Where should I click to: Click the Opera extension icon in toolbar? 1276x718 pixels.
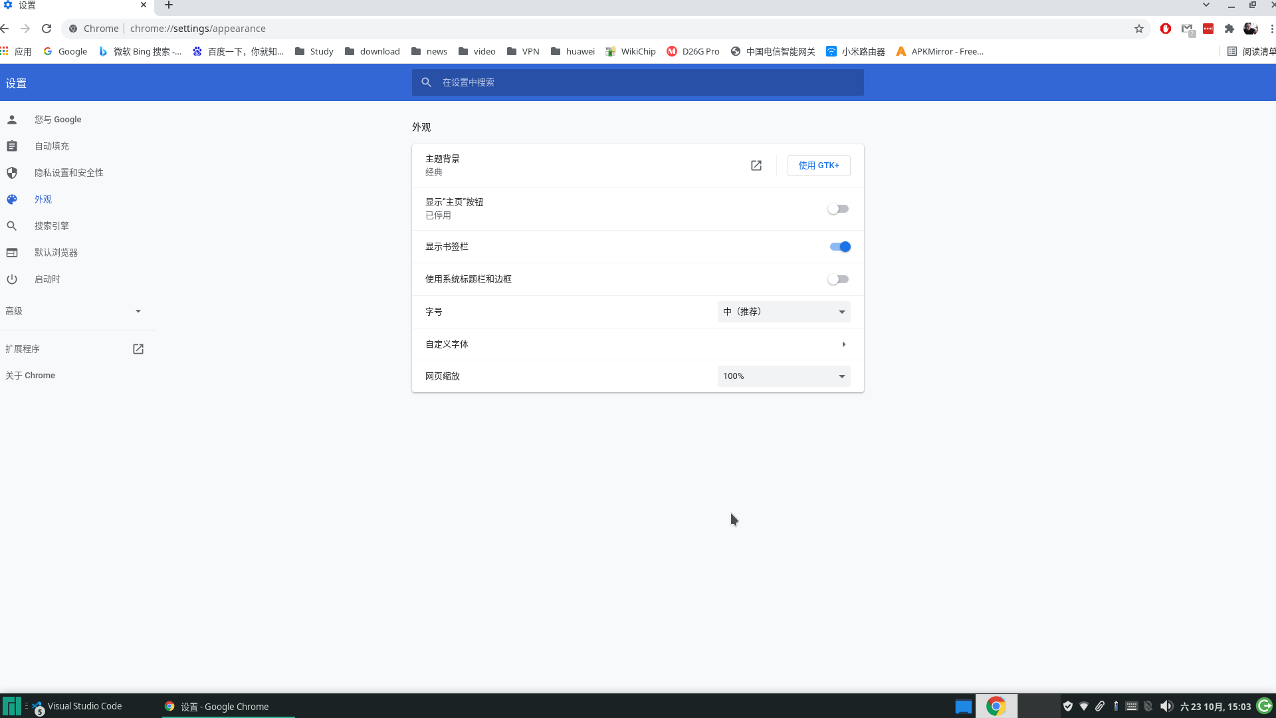[x=1166, y=29]
